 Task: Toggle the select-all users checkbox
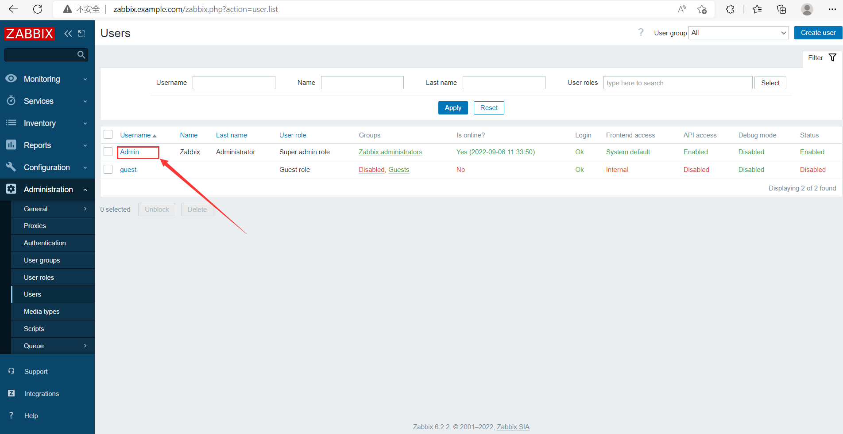point(108,134)
